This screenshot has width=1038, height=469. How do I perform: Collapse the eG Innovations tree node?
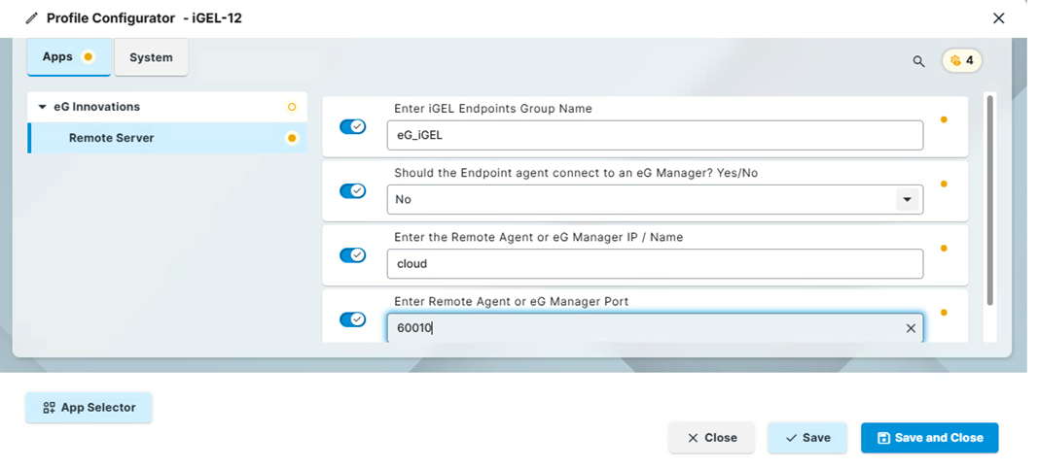[x=43, y=107]
